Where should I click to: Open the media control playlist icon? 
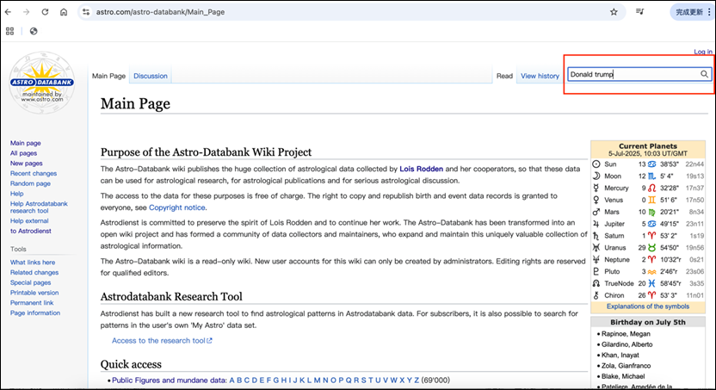639,12
